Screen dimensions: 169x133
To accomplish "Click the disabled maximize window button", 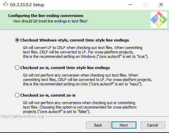I will [146, 4].
